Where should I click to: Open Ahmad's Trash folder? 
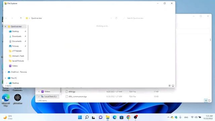18,56
